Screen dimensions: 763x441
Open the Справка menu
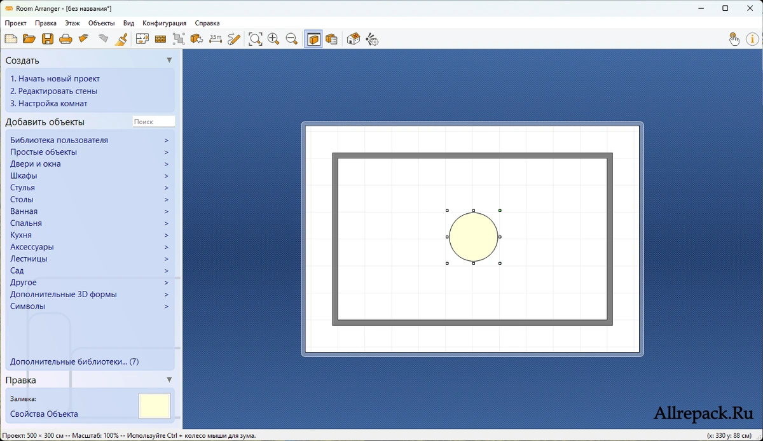click(207, 23)
